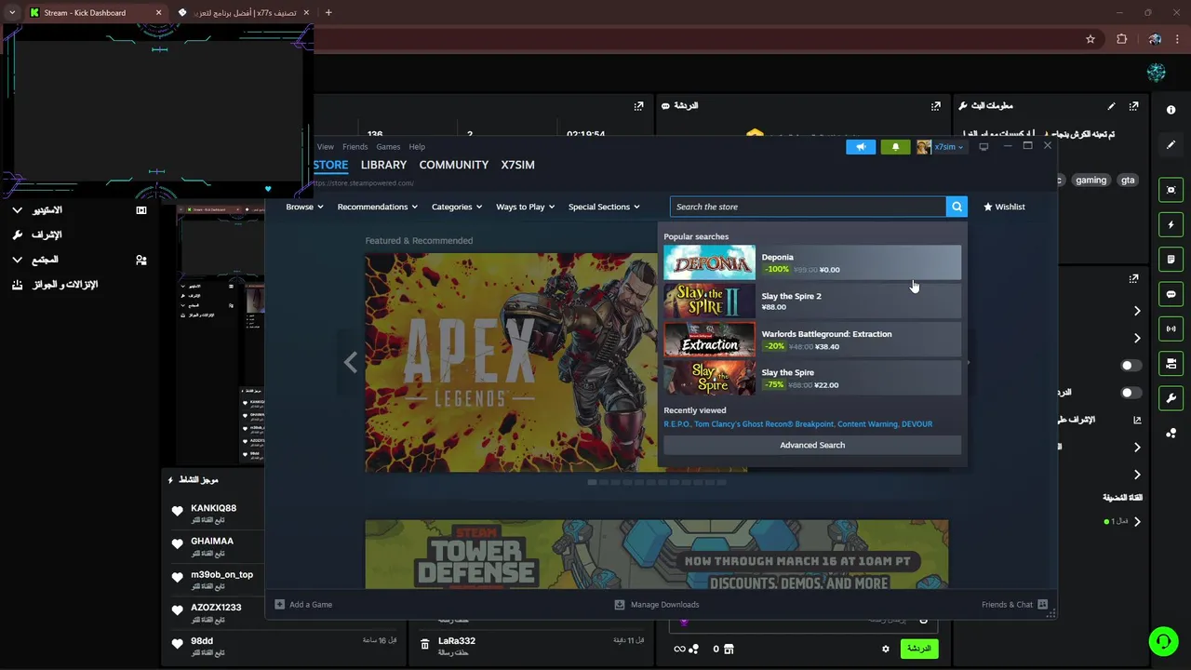Open the Steam Tower Defense banner

[x=657, y=555]
